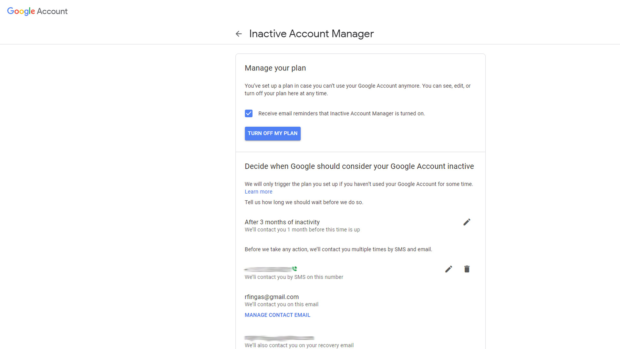Click the 'Receive email reminders' checkbox label

(341, 113)
